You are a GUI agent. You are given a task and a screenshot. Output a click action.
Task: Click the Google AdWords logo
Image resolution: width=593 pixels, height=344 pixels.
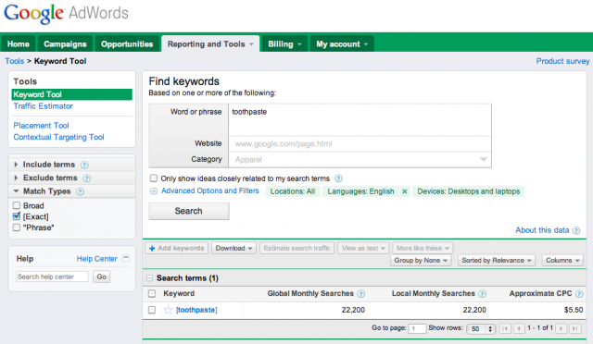(66, 14)
